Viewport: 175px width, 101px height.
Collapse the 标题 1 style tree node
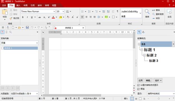pyautogui.click(x=142, y=50)
